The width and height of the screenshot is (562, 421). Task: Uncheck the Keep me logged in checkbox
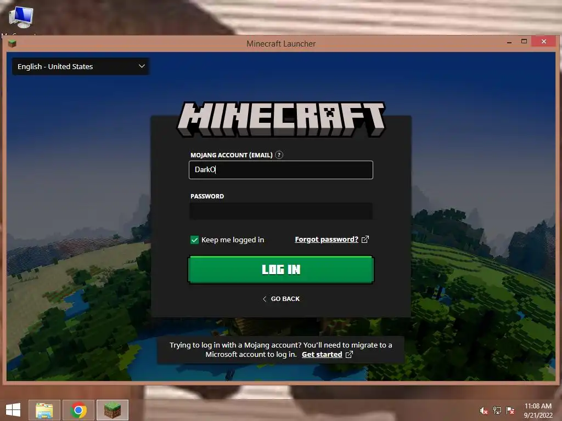(194, 240)
